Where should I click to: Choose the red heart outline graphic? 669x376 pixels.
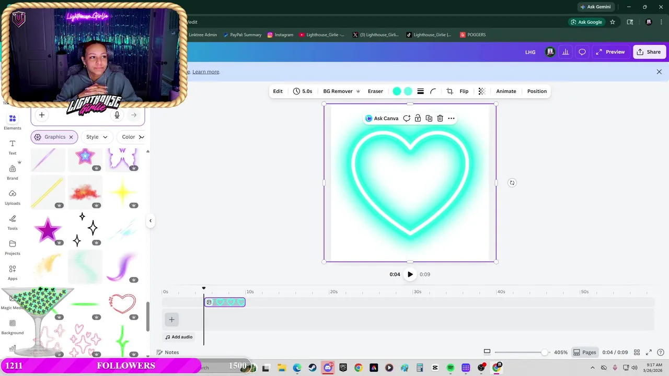coord(122,303)
